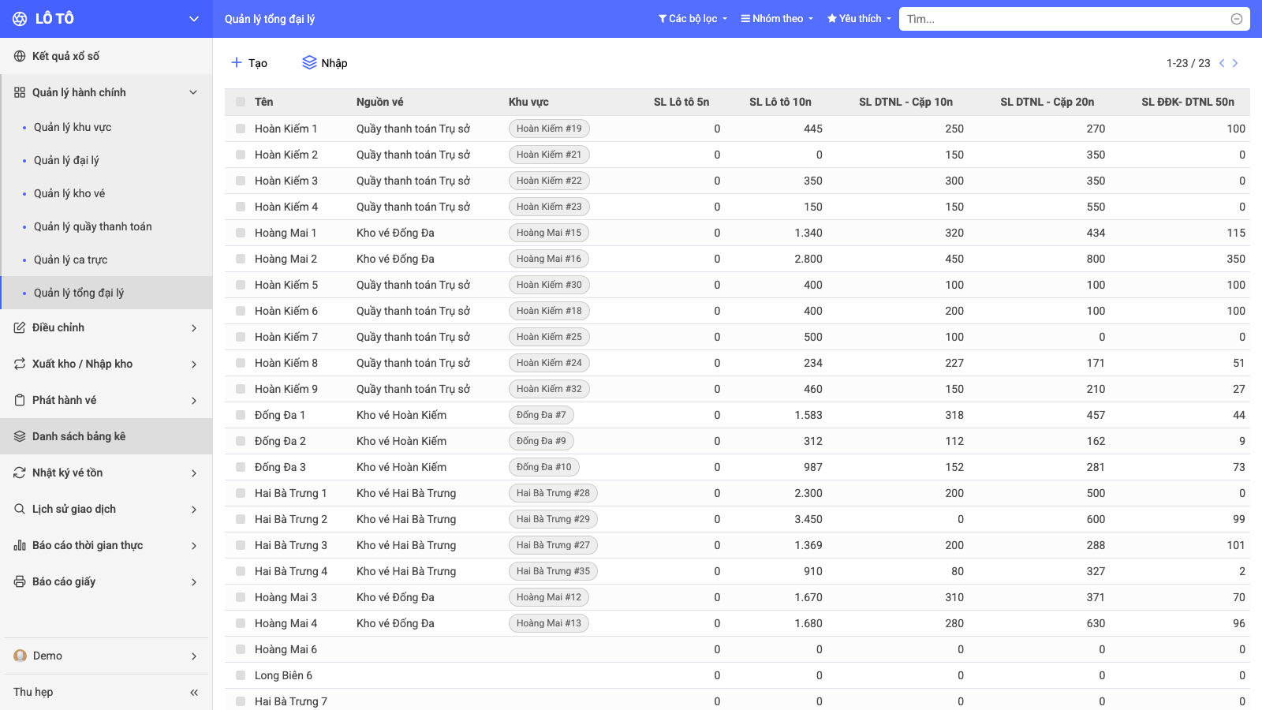Sort by the SL Lô tô 10n column header

780,102
